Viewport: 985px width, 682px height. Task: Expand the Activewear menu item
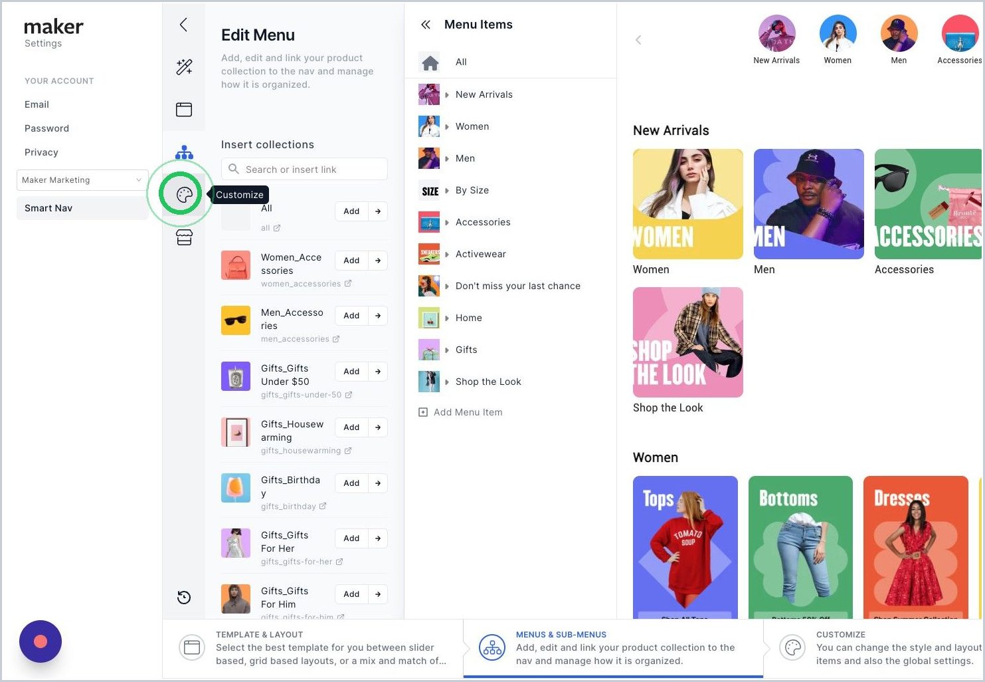click(x=447, y=255)
